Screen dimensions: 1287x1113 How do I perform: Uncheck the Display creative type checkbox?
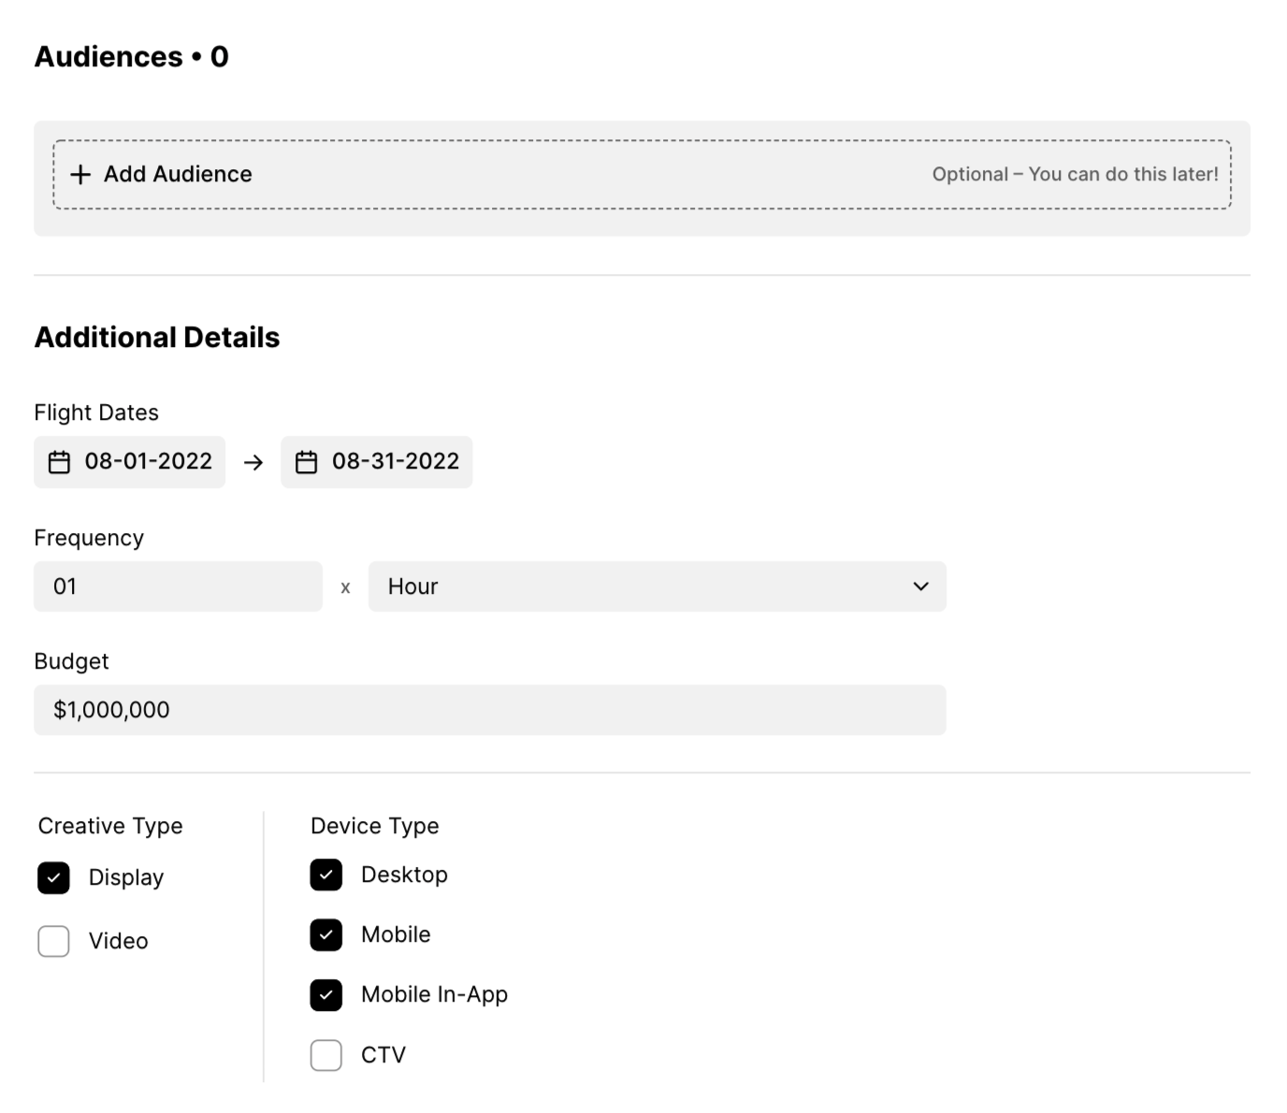pyautogui.click(x=53, y=878)
